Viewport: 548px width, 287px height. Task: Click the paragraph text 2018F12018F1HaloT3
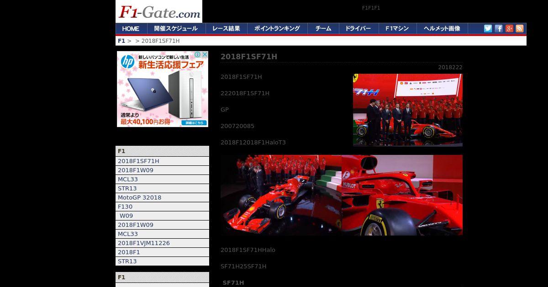(253, 142)
